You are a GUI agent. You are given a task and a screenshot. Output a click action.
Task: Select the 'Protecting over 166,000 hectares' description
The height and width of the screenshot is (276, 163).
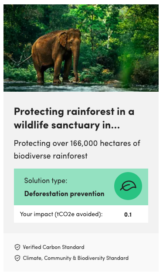tap(77, 149)
